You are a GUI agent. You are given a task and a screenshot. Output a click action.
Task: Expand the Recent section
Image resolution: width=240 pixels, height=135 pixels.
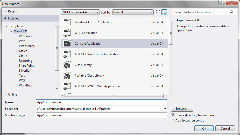(x=5, y=11)
